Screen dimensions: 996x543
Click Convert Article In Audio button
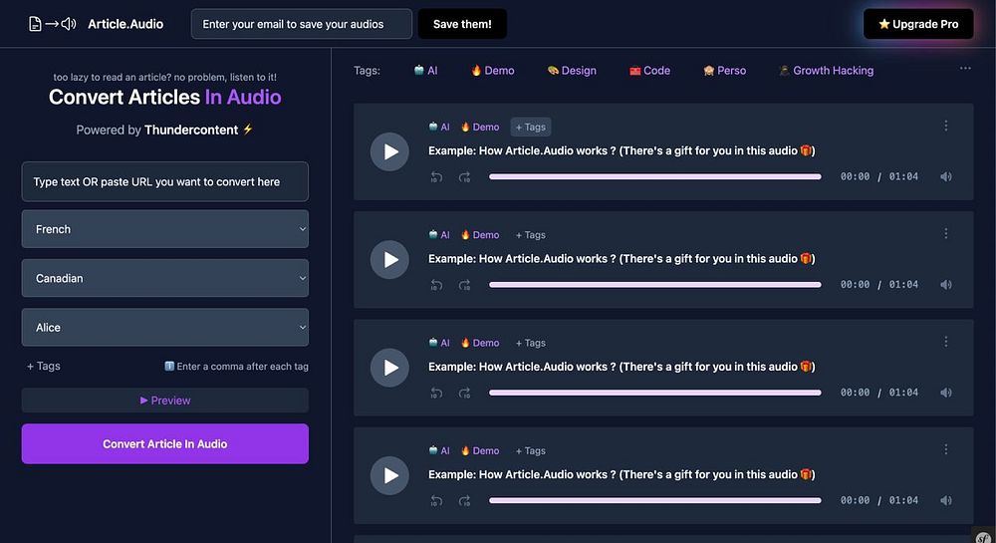[x=165, y=444]
